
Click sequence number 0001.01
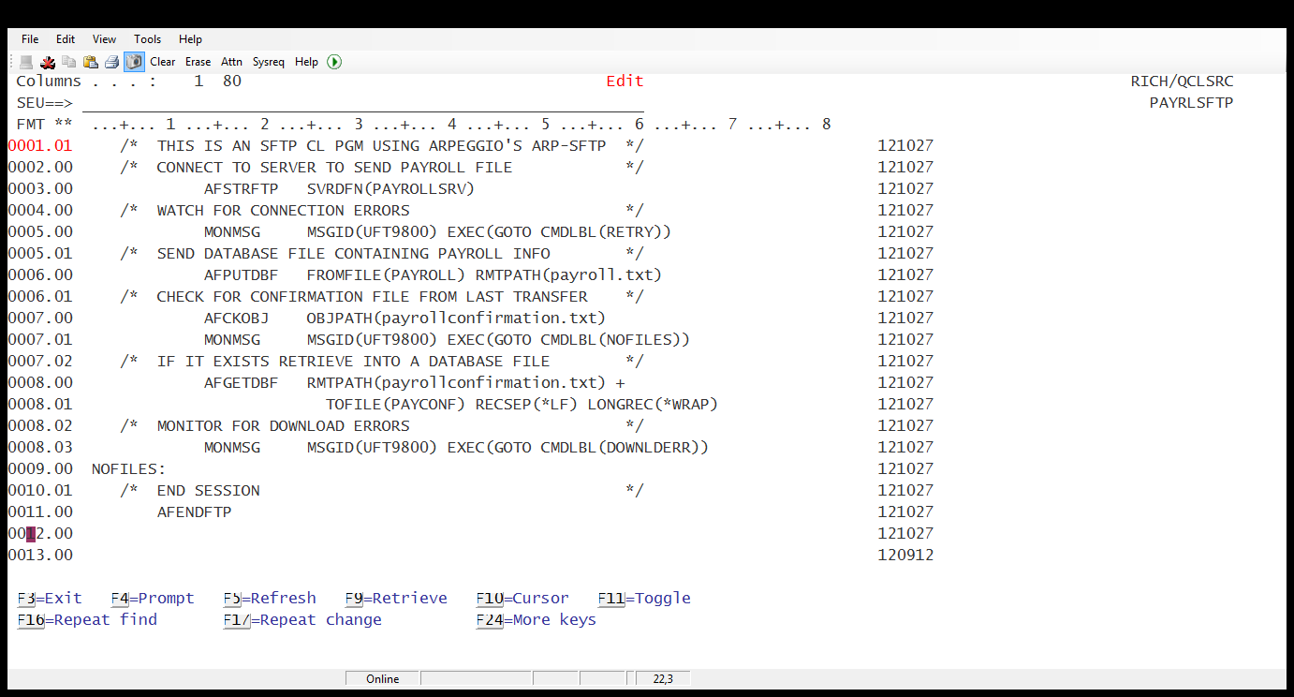[40, 146]
